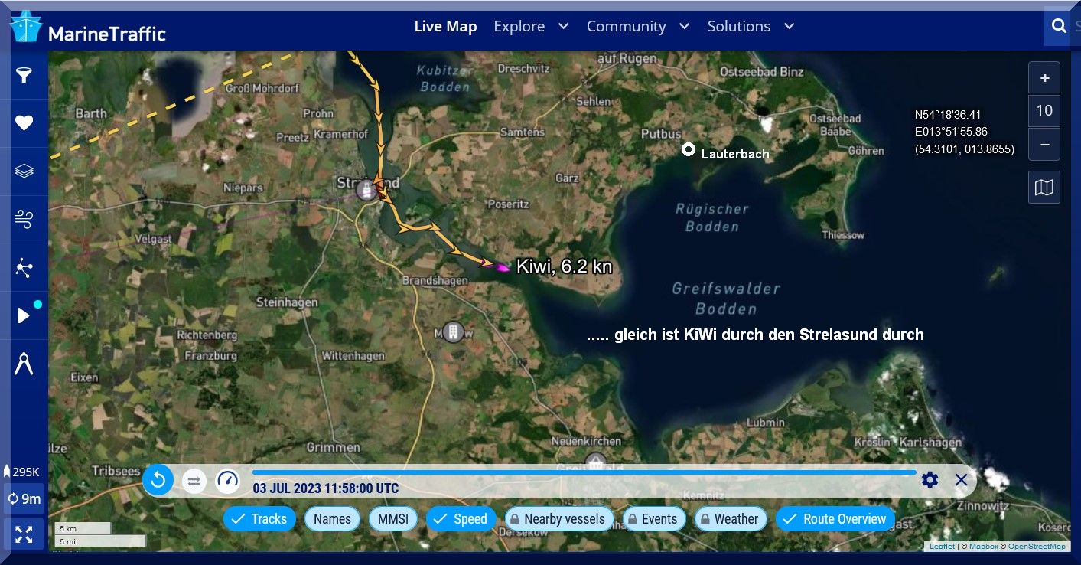
Task: Disable the Tracks toggle
Action: pyautogui.click(x=259, y=519)
